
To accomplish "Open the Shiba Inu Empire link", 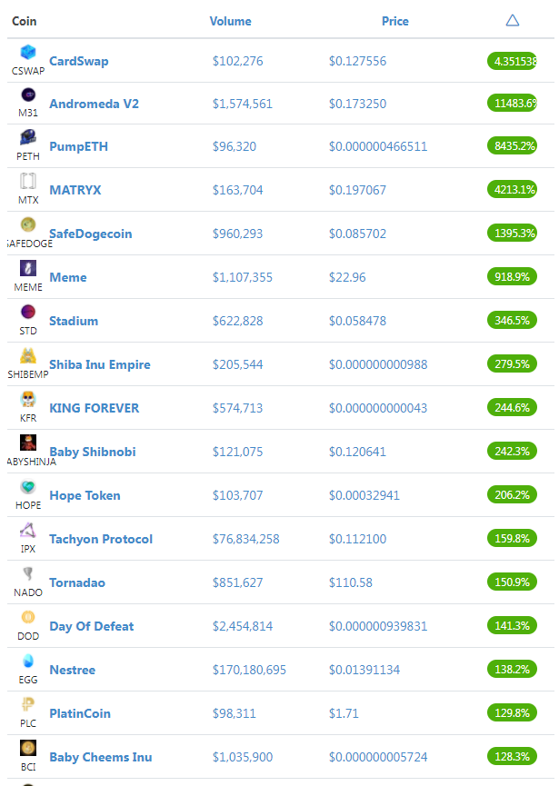I will click(x=100, y=364).
